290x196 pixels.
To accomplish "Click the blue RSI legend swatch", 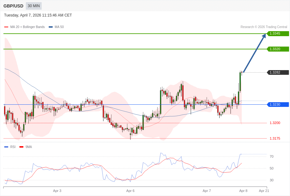I will 6,147.
